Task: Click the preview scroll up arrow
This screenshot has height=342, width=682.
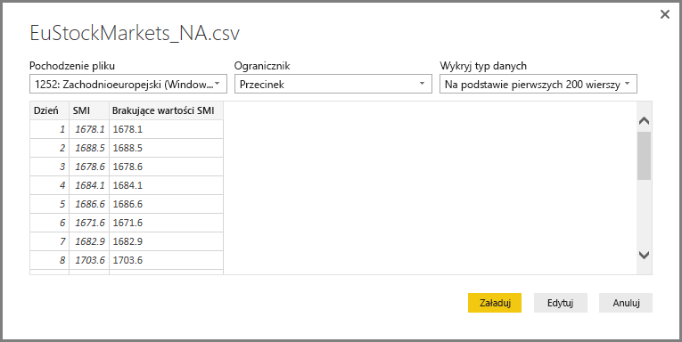Action: [x=645, y=121]
